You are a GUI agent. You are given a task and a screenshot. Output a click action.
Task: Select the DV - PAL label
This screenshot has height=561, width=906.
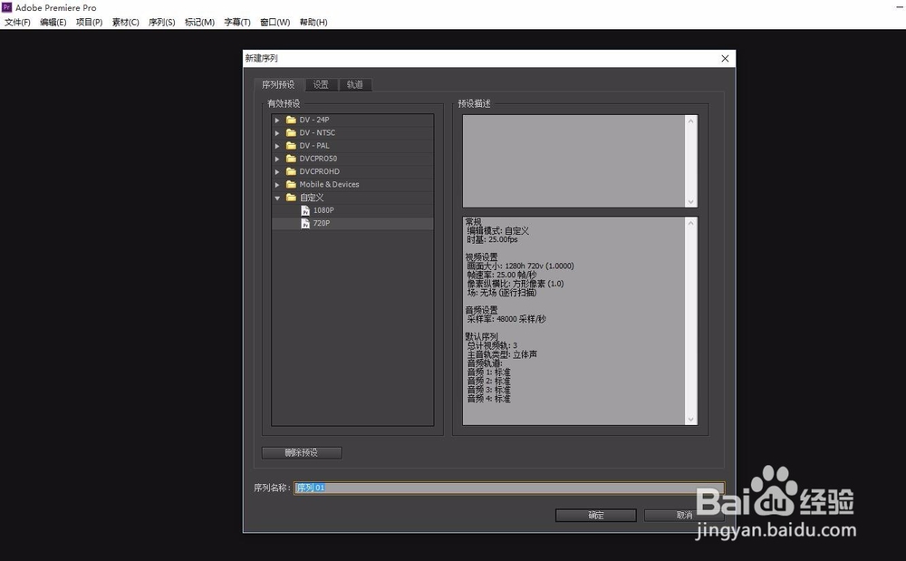click(314, 146)
